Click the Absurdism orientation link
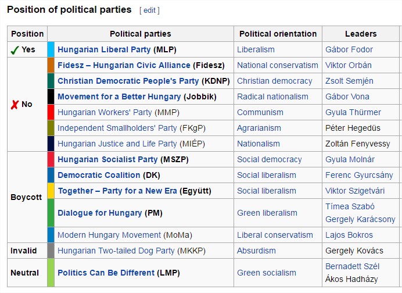Image resolution: width=402 pixels, height=293 pixels. pyautogui.click(x=256, y=251)
